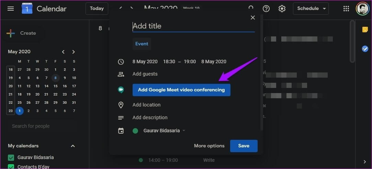The width and height of the screenshot is (372, 169).
Task: Collapse the My calendars section
Action: click(73, 146)
